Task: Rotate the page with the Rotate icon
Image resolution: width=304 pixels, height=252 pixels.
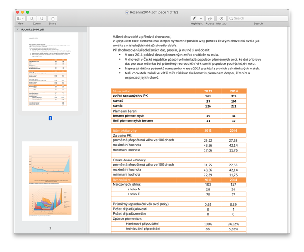Action: [210, 18]
